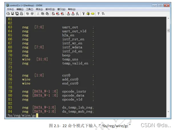The image size is (175, 130).
Task: Open the 文件(F) File menu
Action: pos(10,9)
